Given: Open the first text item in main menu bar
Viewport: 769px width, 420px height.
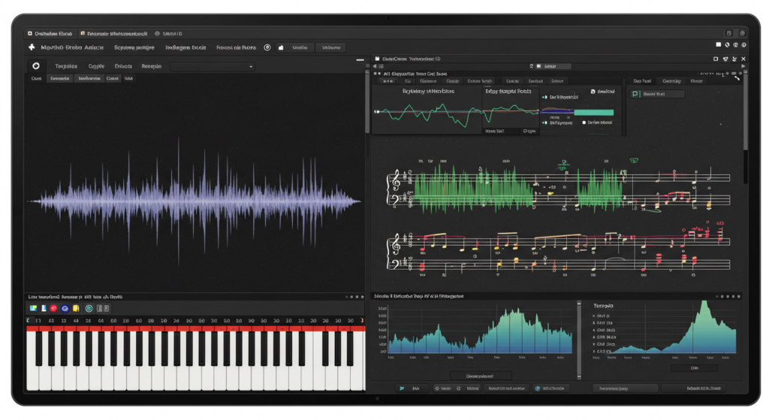Looking at the screenshot, I should (72, 47).
